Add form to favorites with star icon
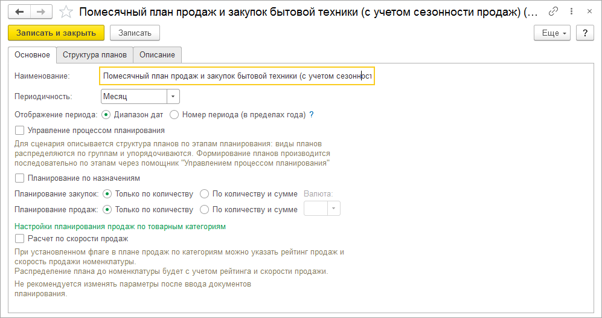The width and height of the screenshot is (602, 318). pyautogui.click(x=66, y=12)
